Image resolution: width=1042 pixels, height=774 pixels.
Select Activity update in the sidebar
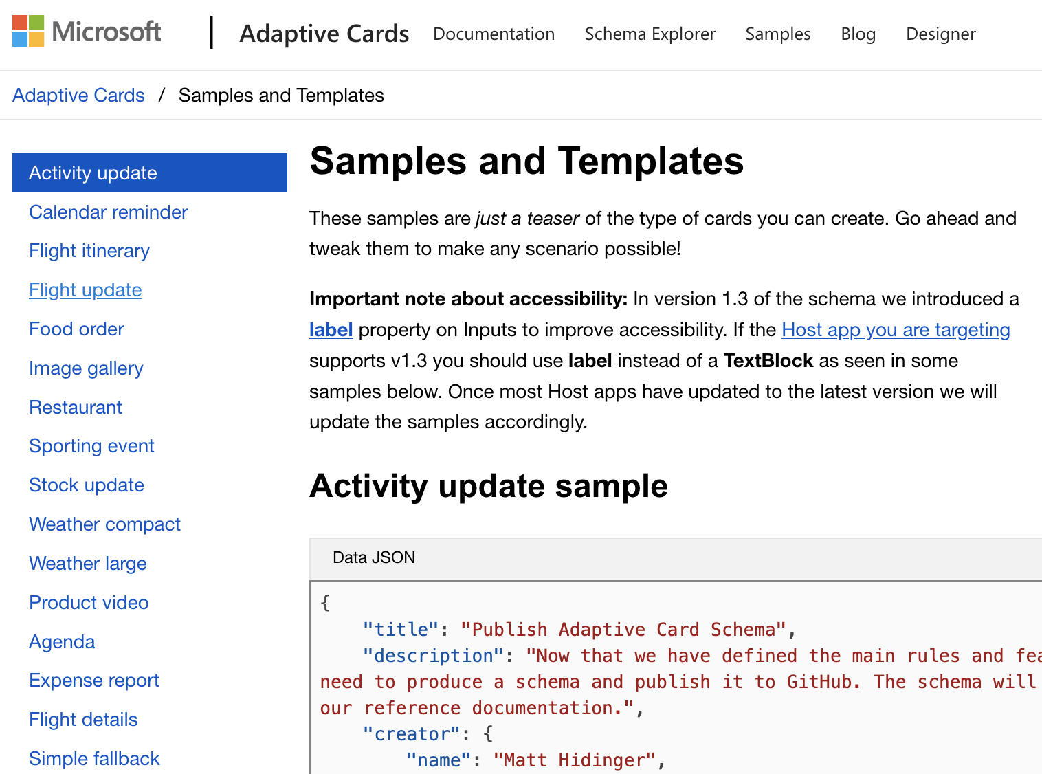150,173
